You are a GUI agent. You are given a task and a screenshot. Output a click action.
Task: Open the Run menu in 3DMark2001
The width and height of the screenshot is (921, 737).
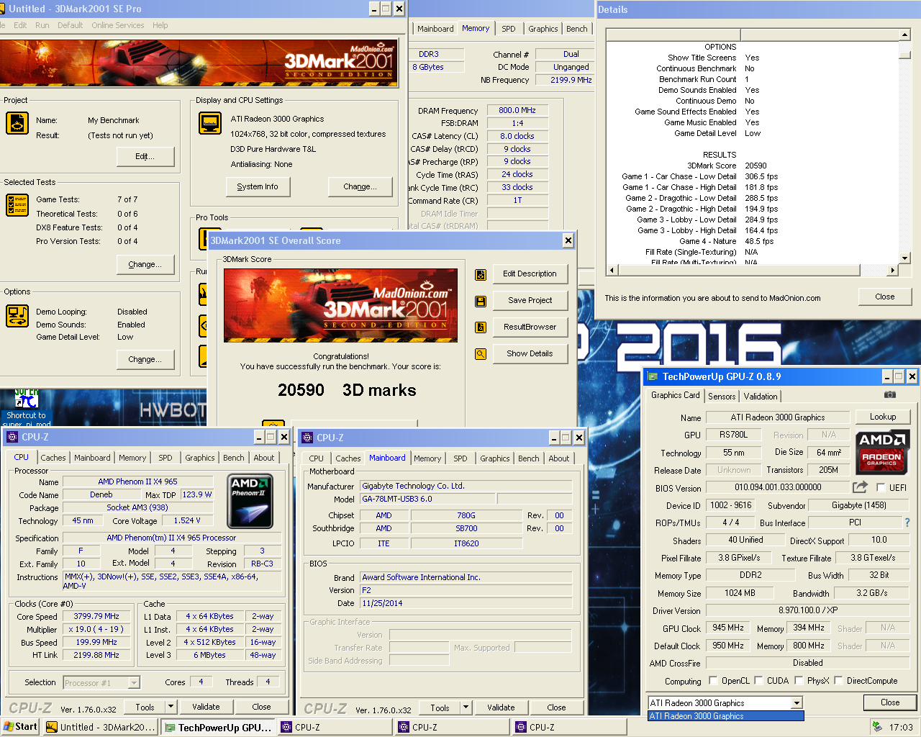[42, 25]
